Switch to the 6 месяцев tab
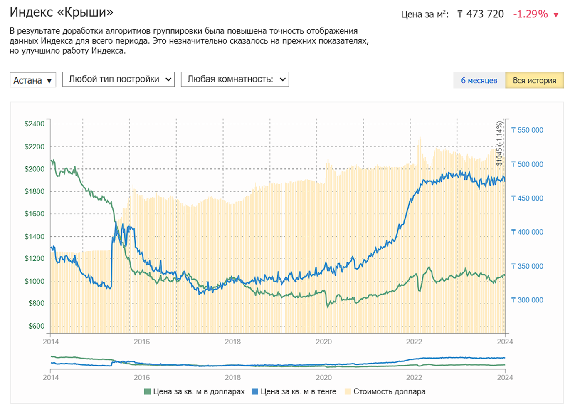This screenshot has width=575, height=406. tap(479, 80)
